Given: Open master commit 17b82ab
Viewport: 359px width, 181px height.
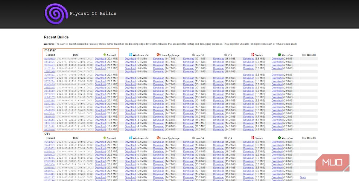Looking at the screenshot, I should (49, 71).
